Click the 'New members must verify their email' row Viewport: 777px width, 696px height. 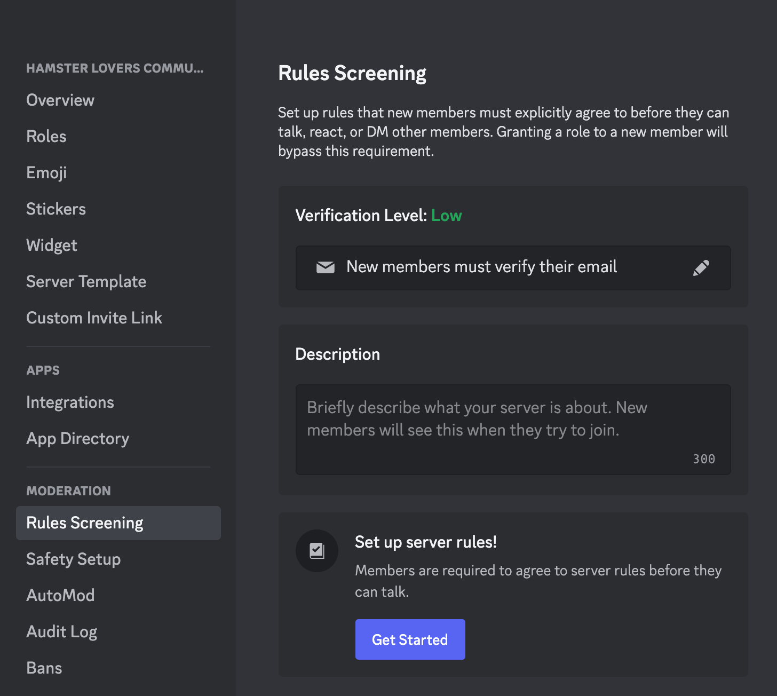point(481,267)
